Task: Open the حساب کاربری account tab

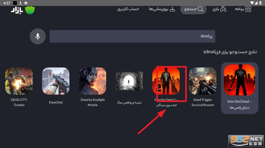Action: click(x=128, y=9)
